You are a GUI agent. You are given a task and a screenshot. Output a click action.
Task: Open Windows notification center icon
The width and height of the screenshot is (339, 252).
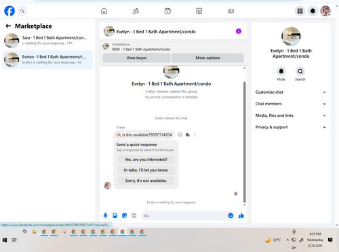click(x=330, y=240)
